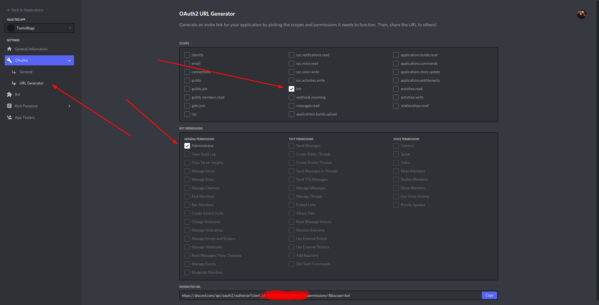599x305 pixels.
Task: Click the App Testers people icon
Action: pyautogui.click(x=9, y=117)
